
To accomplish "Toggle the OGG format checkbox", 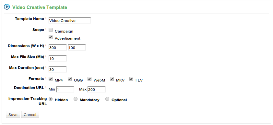I will (70, 79).
